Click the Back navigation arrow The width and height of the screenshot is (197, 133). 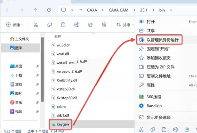8,10
